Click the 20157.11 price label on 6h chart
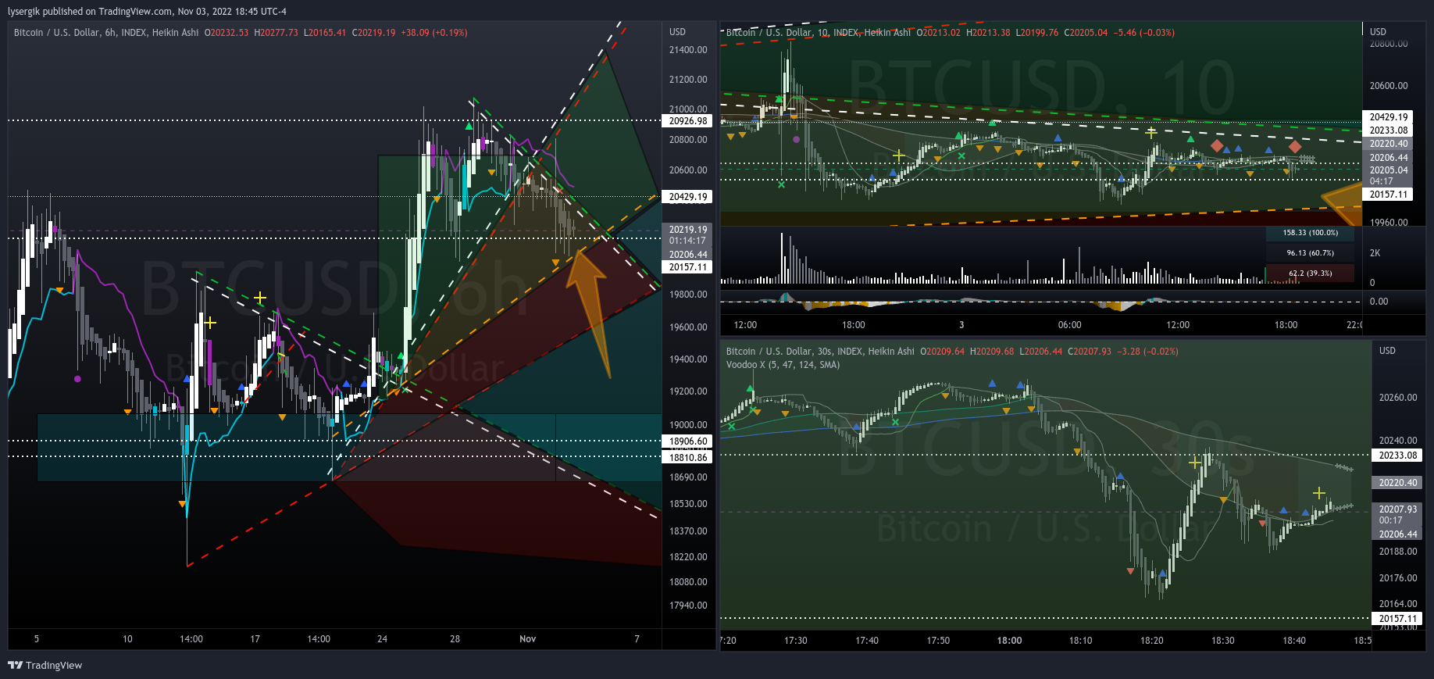Image resolution: width=1434 pixels, height=679 pixels. [687, 267]
